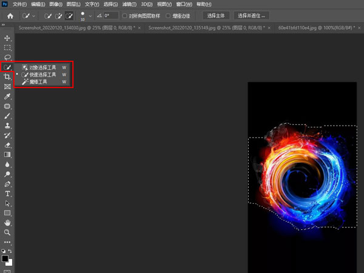Select the Rectangular Marquee tool

pos(7,47)
